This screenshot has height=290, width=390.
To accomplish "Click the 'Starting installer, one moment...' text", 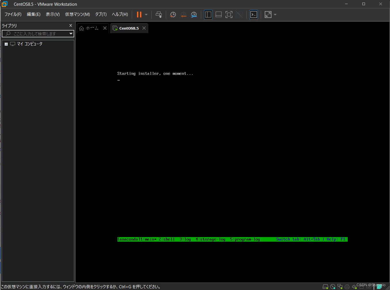I will (155, 74).
